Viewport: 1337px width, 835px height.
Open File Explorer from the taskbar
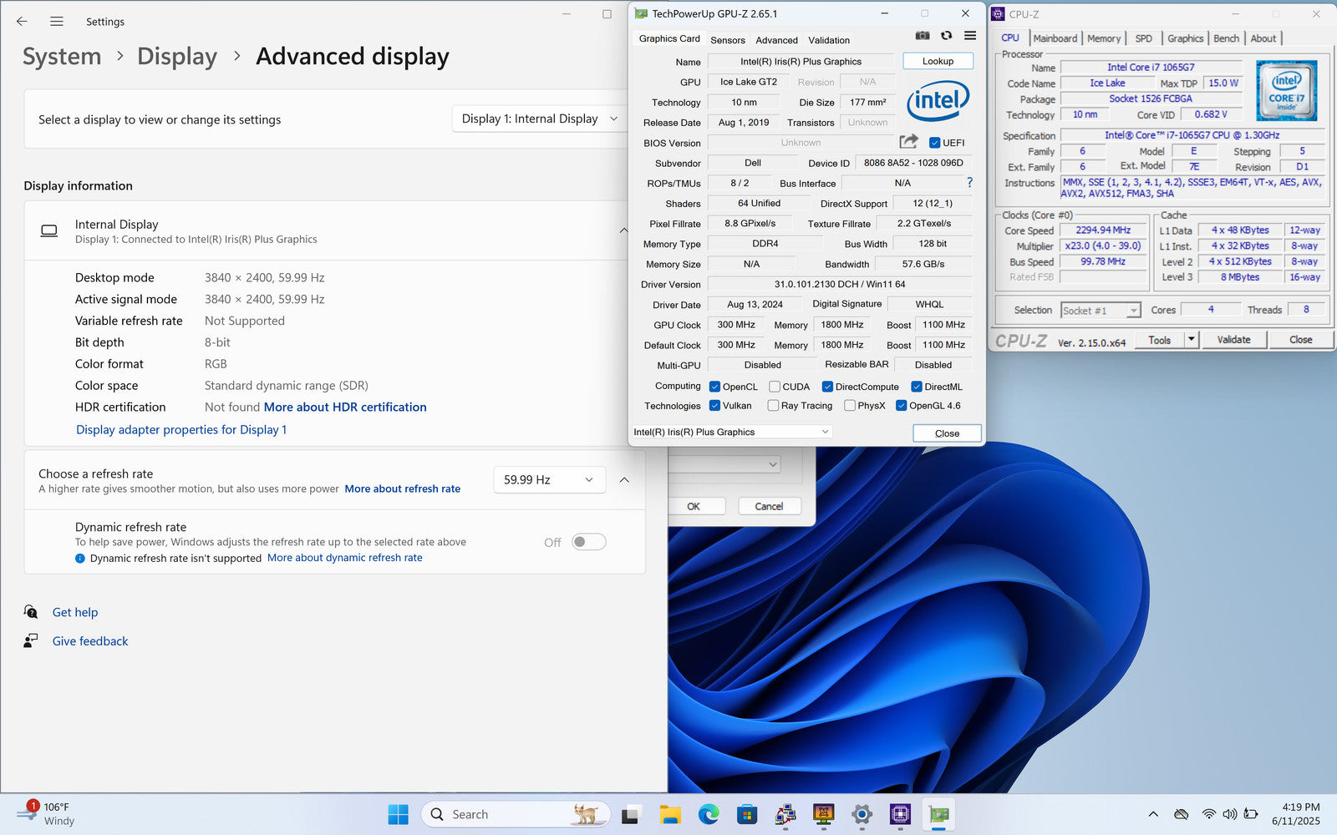click(x=669, y=814)
